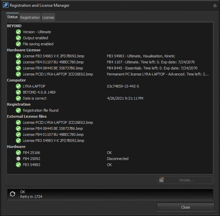Viewport: 220px width, 216px height.
Task: Click the 'Version - Ultimate' text
Action: (37, 32)
